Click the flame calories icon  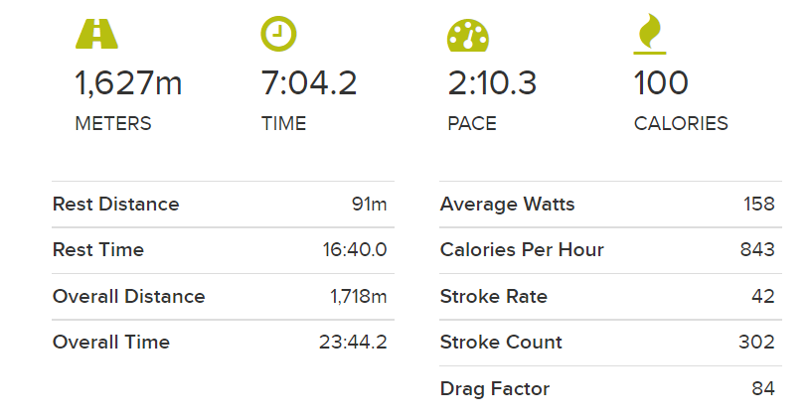coord(650,34)
